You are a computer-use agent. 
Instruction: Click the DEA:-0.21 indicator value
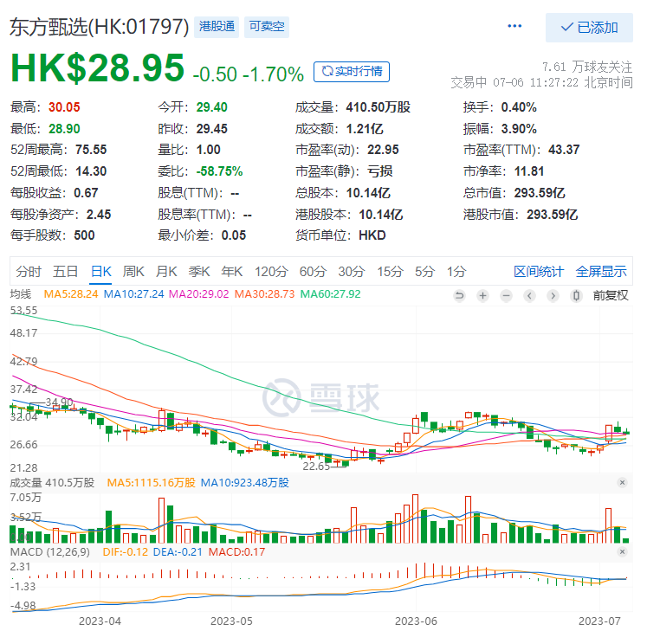[178, 552]
